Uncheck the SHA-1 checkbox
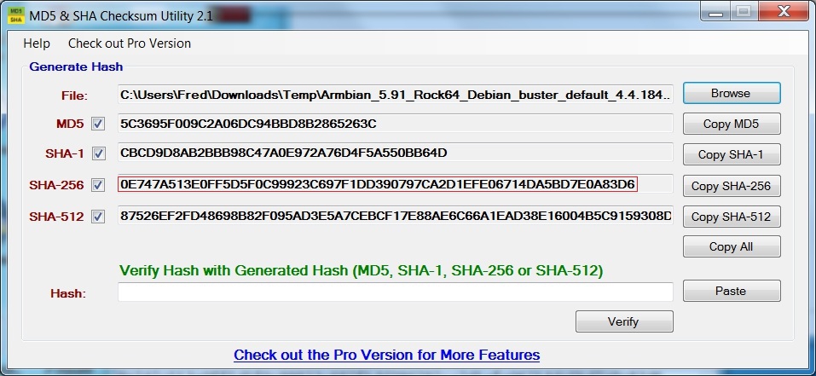 click(98, 154)
